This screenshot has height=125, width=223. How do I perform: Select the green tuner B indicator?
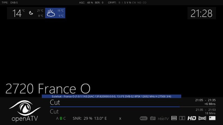[x=61, y=118]
